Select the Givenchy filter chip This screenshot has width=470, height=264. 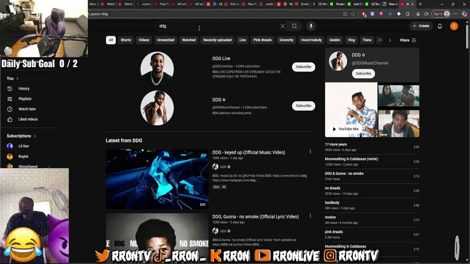click(x=286, y=40)
